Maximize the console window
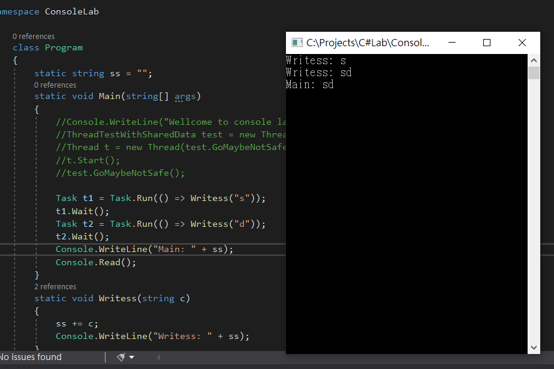This screenshot has height=369, width=554. click(487, 43)
